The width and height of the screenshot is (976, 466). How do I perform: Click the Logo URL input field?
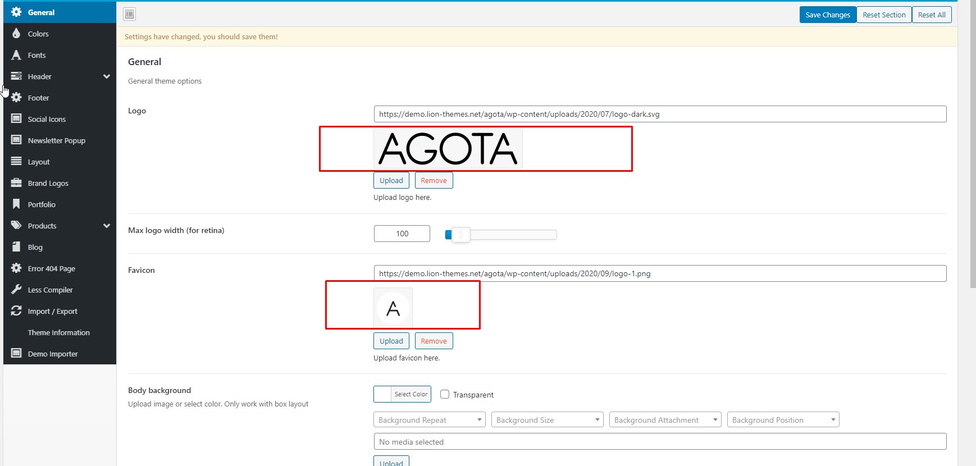(660, 114)
